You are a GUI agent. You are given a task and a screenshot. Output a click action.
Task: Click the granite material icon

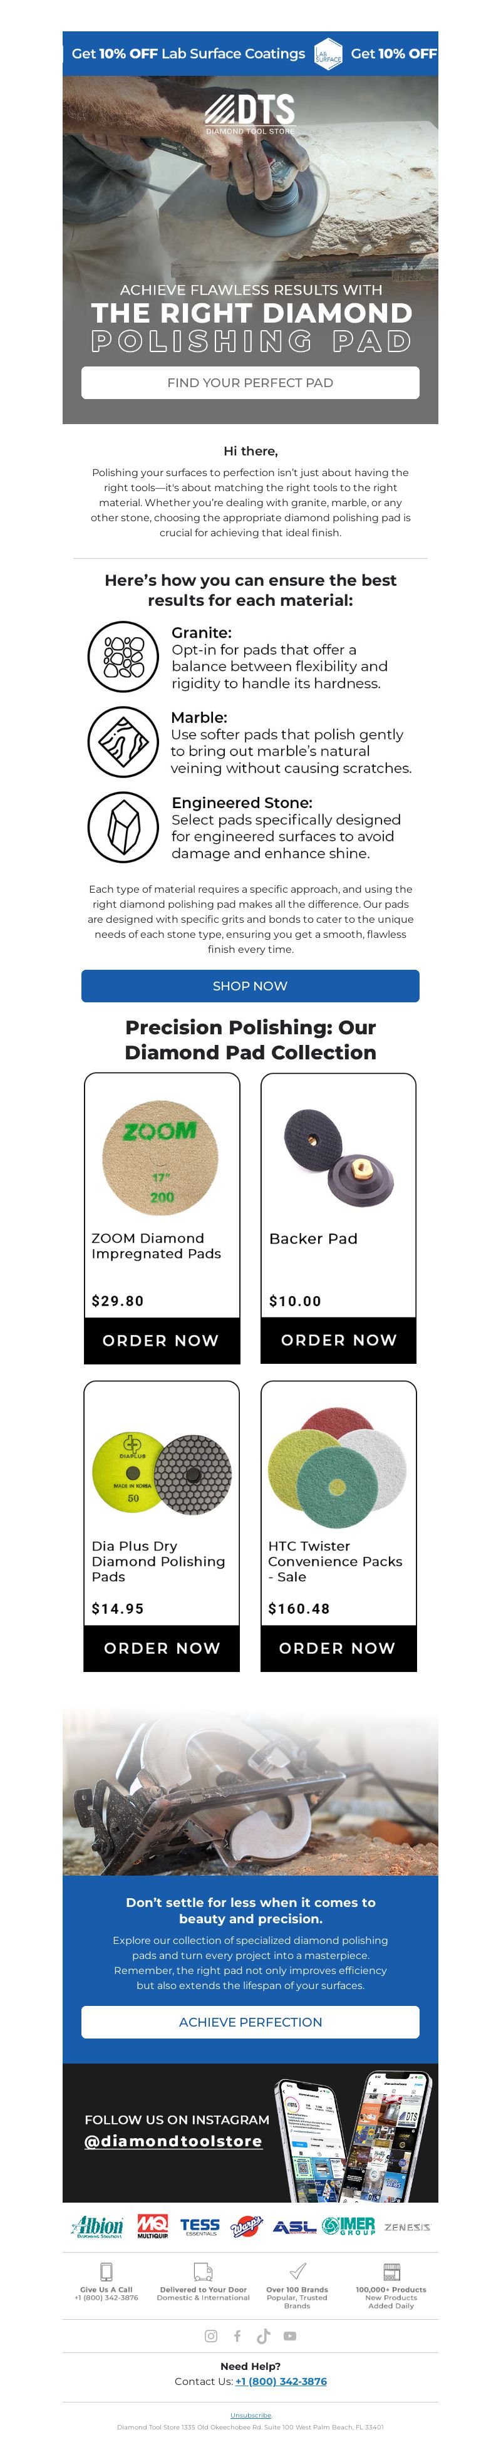123,657
